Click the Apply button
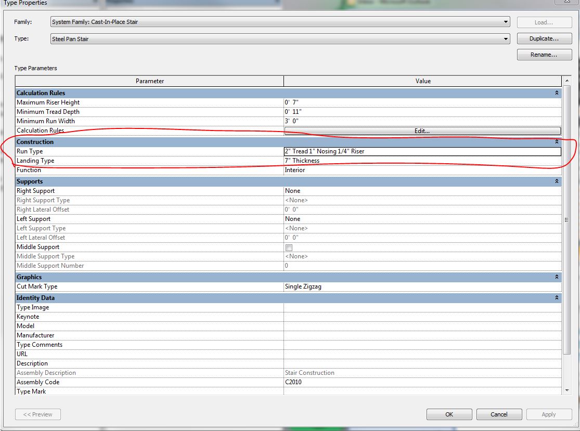 coord(549,414)
